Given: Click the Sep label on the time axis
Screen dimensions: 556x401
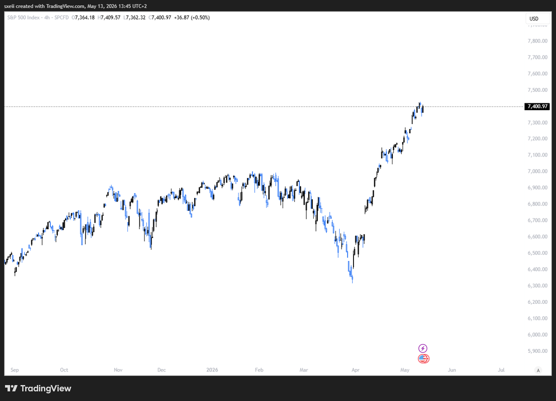Looking at the screenshot, I should (x=14, y=370).
